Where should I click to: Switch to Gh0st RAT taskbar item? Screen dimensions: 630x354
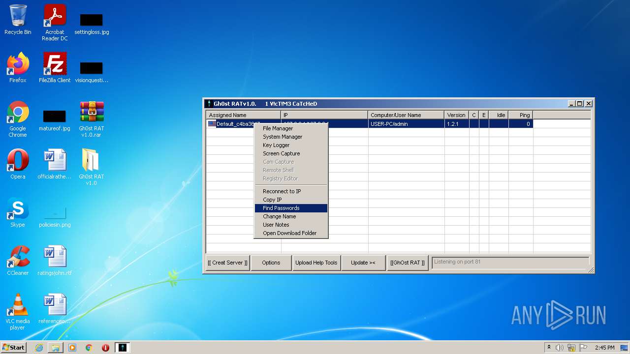point(122,348)
